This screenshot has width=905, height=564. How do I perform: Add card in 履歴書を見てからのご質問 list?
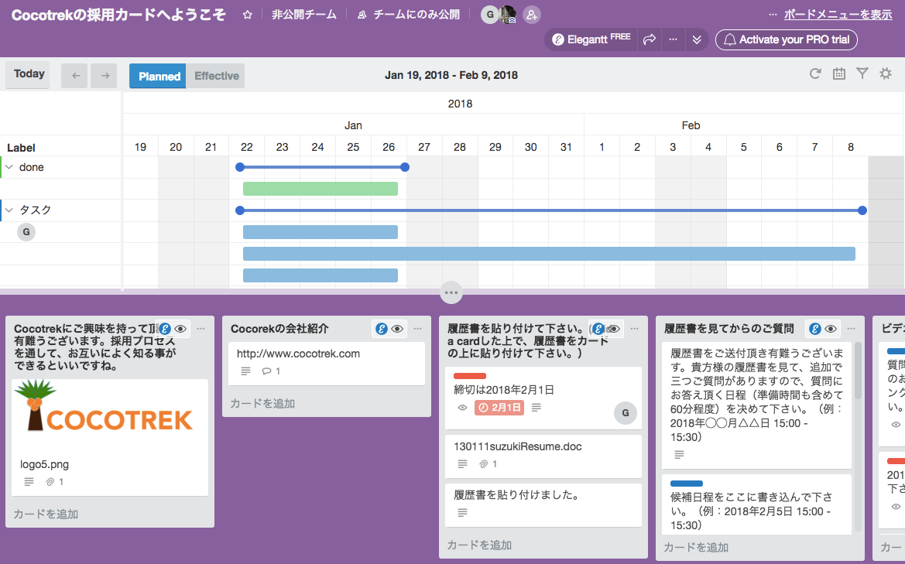coord(696,547)
